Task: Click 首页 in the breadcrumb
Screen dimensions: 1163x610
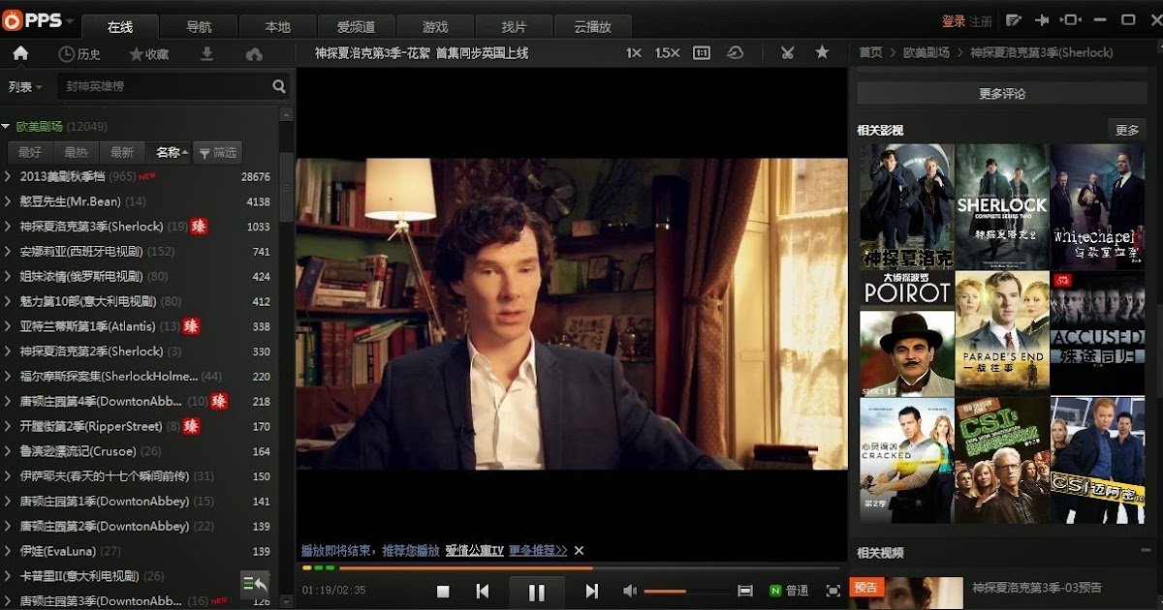Action: (870, 53)
